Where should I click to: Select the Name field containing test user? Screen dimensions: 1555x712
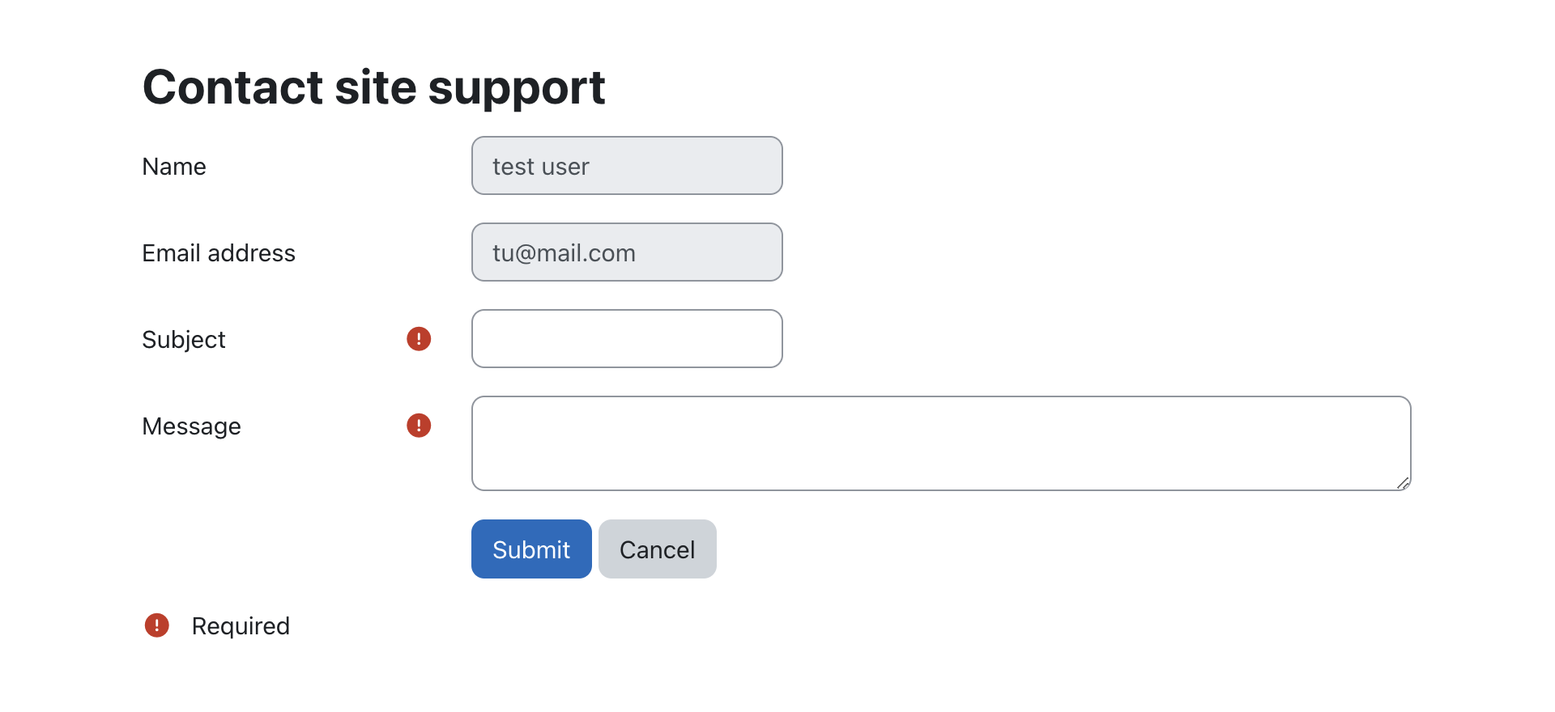coord(627,166)
